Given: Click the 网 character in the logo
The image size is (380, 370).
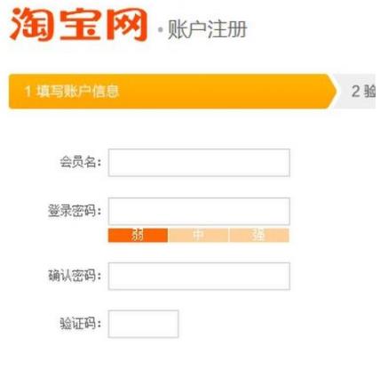Looking at the screenshot, I should (127, 25).
